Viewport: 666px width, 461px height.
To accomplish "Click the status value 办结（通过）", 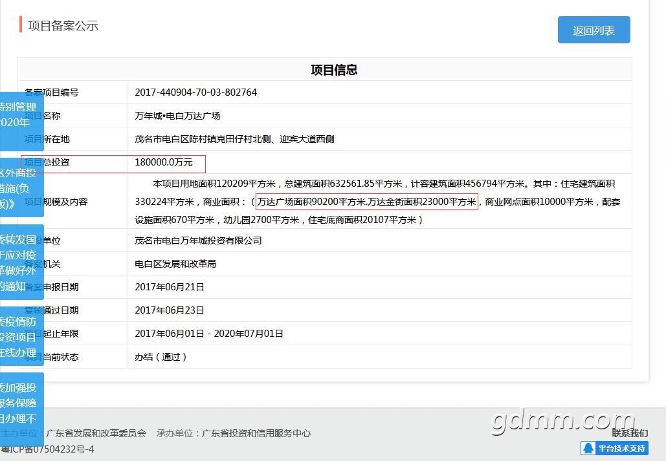I will (161, 357).
